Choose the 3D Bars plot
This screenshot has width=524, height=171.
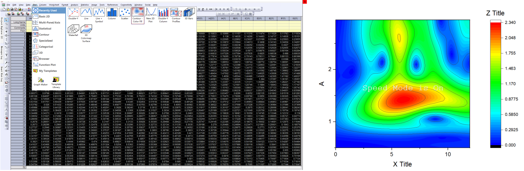tap(188, 14)
